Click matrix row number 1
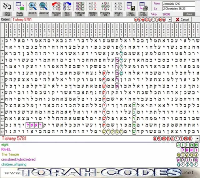The width and height of the screenshot is (200, 178). coord(2,41)
